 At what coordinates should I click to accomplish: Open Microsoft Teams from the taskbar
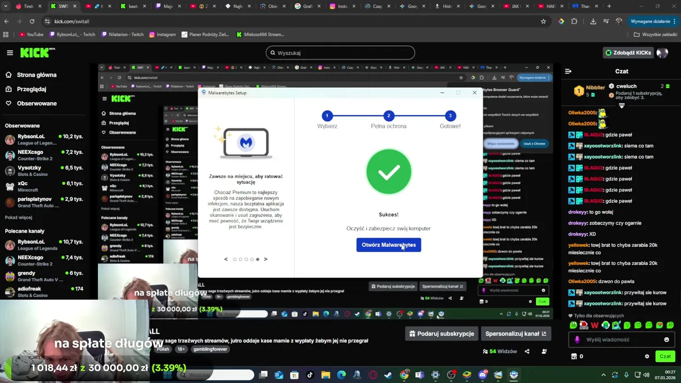(420, 375)
